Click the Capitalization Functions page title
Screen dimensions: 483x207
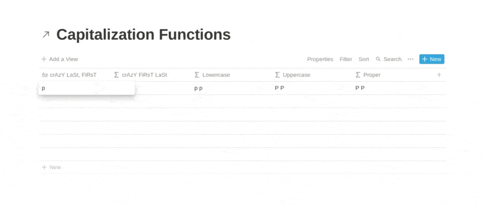pos(143,35)
